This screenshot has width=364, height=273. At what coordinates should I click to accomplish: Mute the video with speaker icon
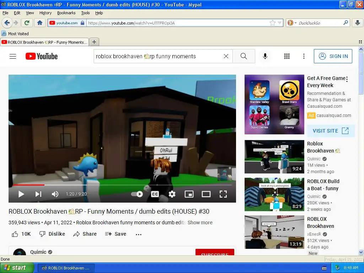click(x=55, y=194)
